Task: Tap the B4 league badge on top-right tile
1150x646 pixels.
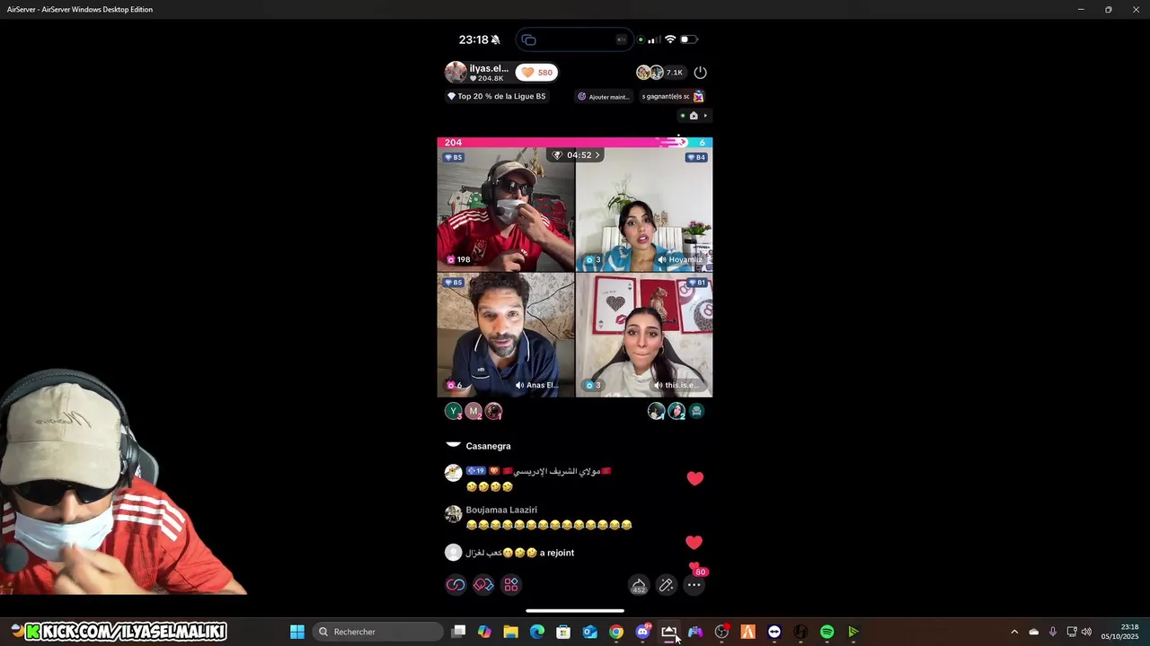Action: (x=696, y=157)
